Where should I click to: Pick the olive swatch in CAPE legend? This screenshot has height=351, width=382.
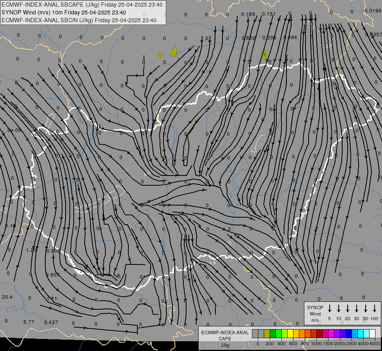click(x=267, y=333)
